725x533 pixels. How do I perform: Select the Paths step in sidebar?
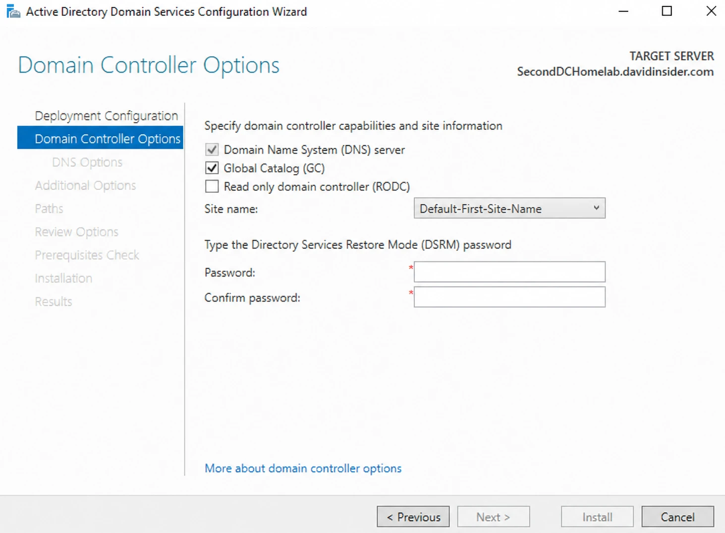point(49,209)
